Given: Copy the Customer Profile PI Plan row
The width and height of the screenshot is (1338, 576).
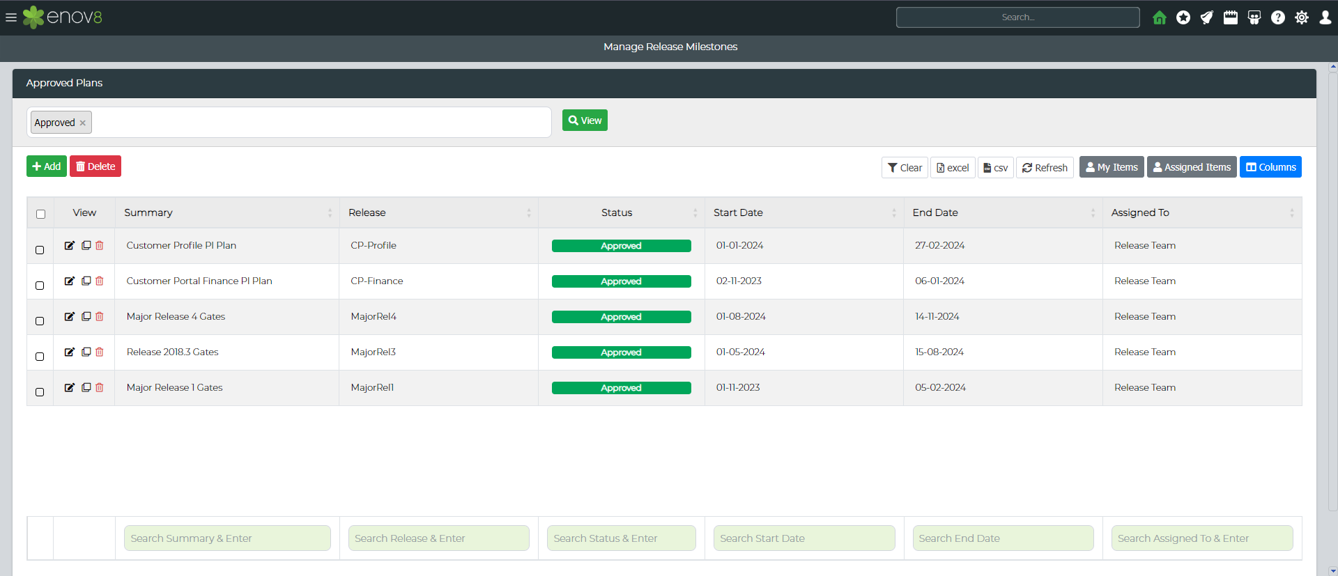Looking at the screenshot, I should (86, 245).
